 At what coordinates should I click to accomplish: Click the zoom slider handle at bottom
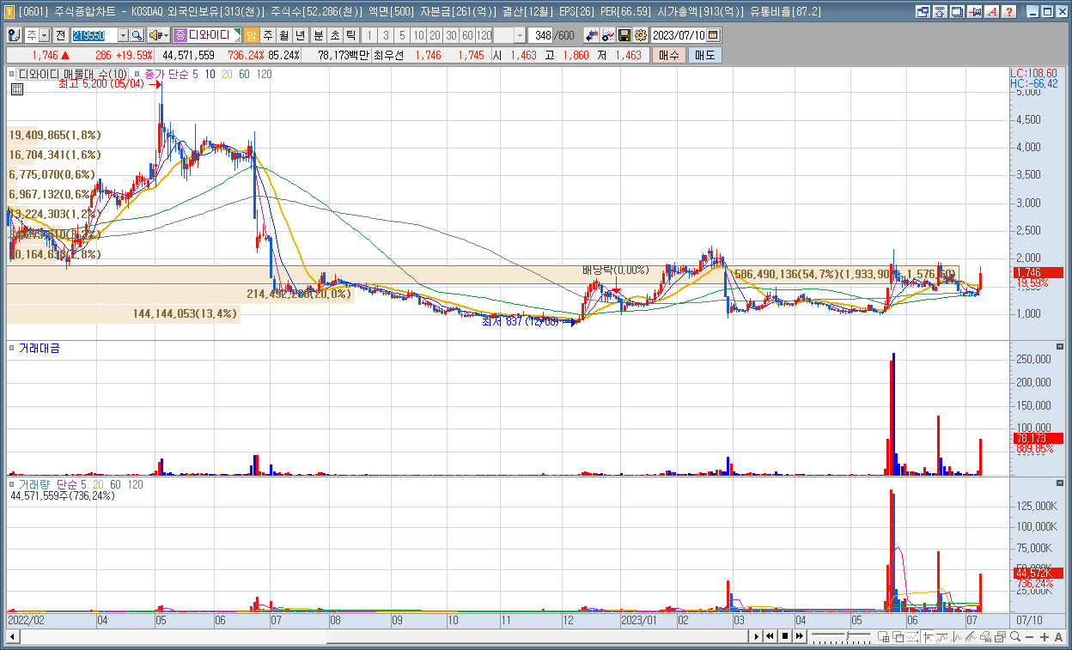click(x=848, y=636)
